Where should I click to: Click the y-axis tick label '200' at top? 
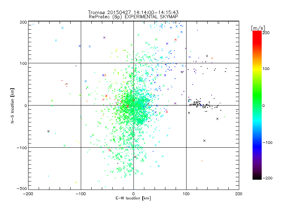point(23,22)
